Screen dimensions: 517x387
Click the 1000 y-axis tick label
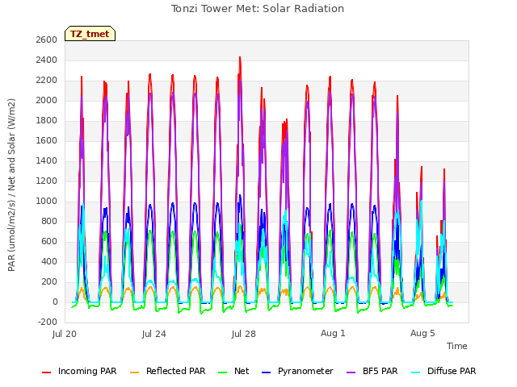coord(47,201)
